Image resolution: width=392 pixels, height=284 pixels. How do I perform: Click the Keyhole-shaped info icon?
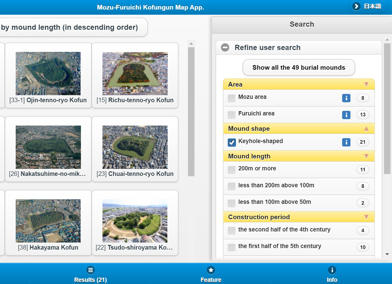tap(346, 142)
